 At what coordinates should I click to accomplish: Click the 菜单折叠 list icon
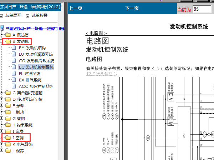27,16
